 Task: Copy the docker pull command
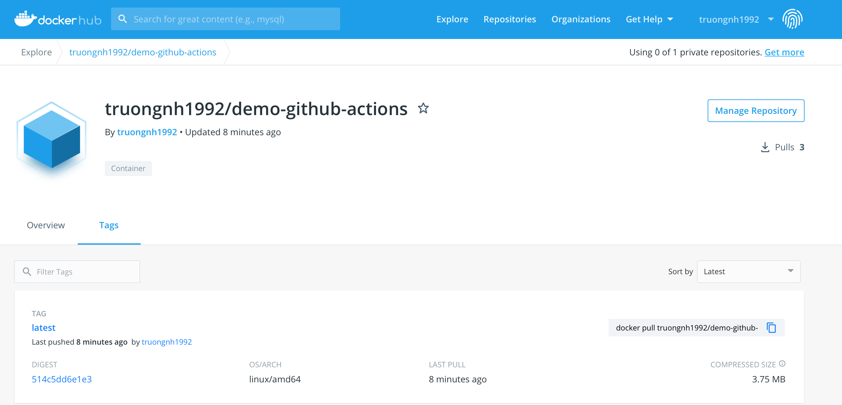[x=772, y=328]
